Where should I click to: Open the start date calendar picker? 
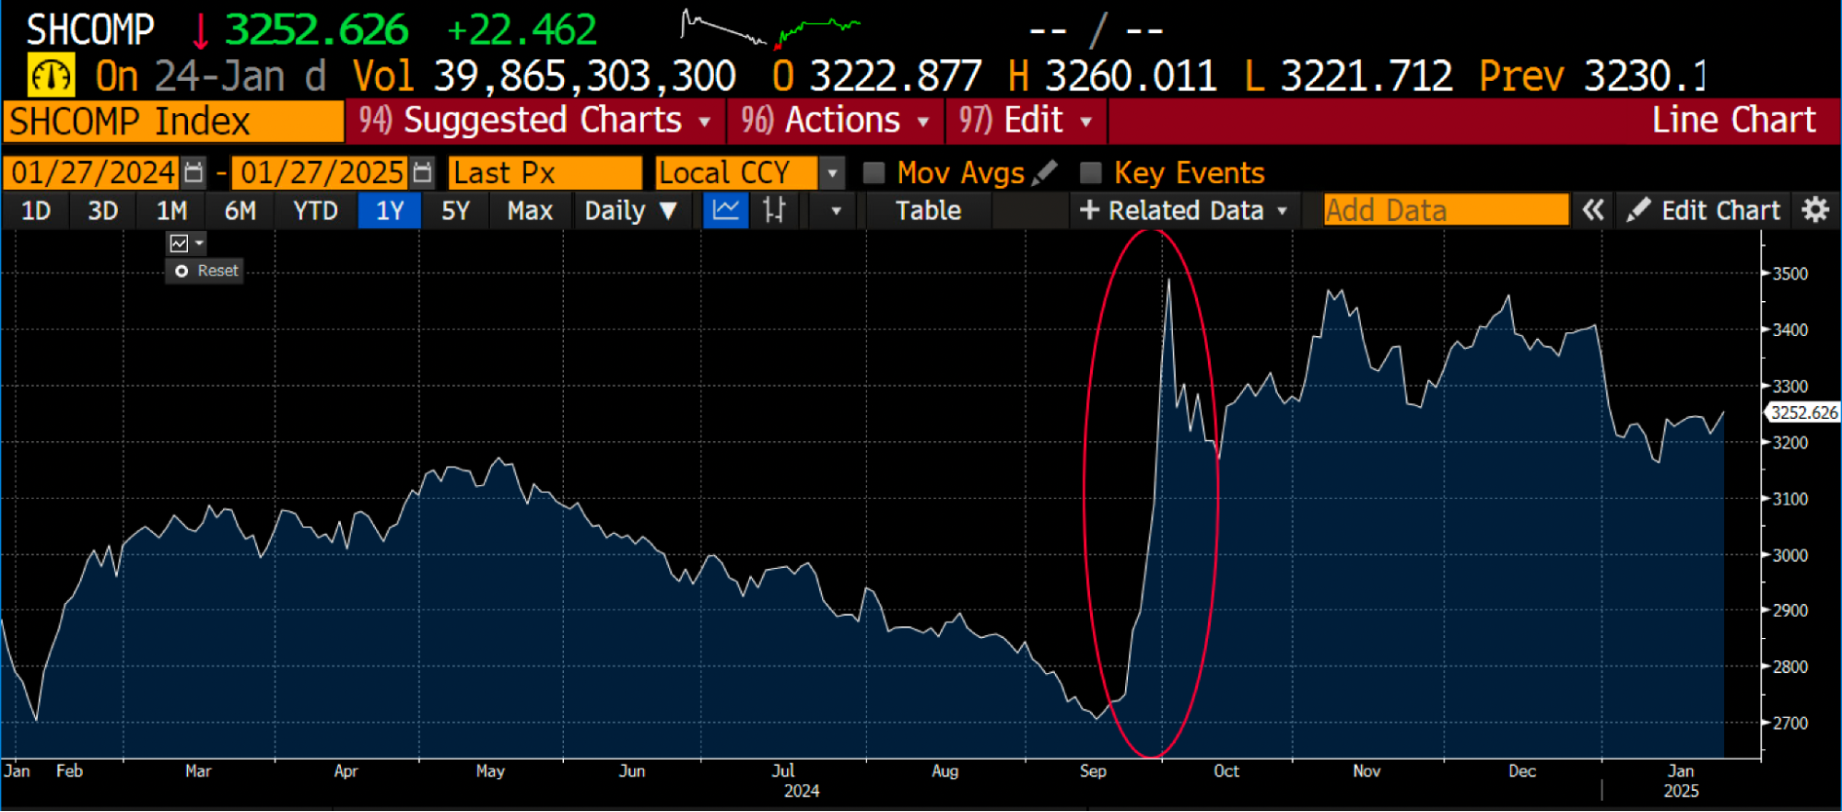[194, 172]
